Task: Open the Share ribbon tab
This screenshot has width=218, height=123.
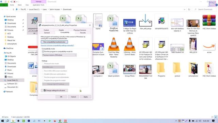Action: click(x=20, y=5)
